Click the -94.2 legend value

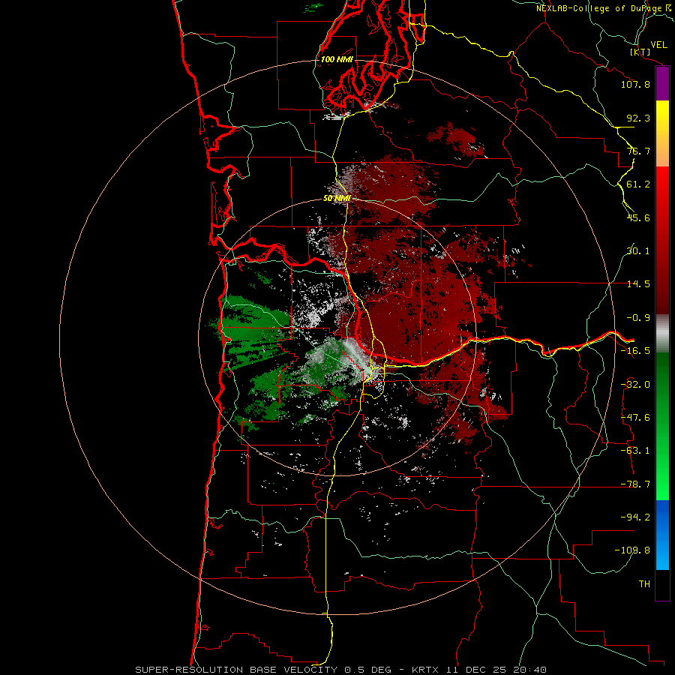635,517
